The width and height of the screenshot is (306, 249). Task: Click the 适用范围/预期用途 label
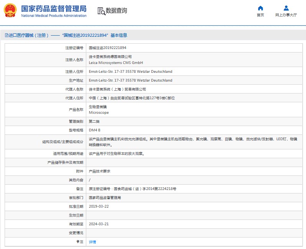coord(68,154)
